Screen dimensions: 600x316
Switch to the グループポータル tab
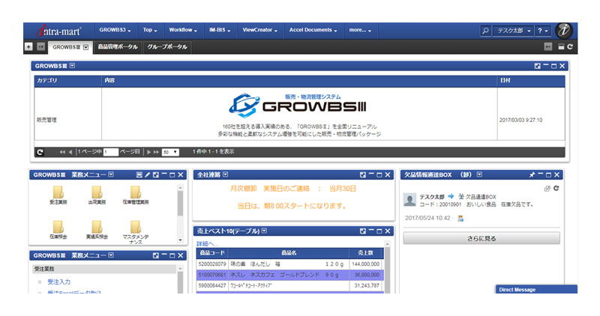tap(167, 47)
